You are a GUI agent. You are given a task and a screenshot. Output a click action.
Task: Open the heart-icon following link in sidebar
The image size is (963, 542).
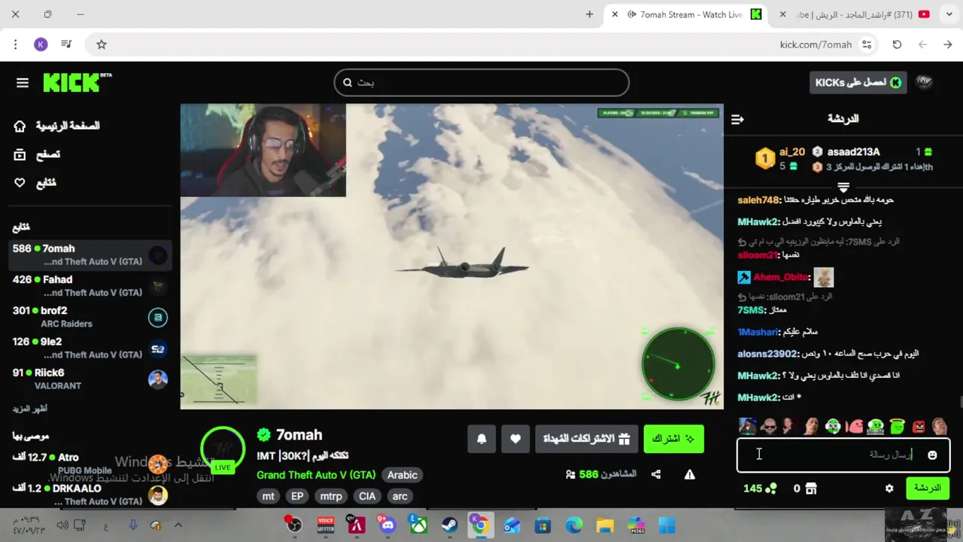click(35, 183)
